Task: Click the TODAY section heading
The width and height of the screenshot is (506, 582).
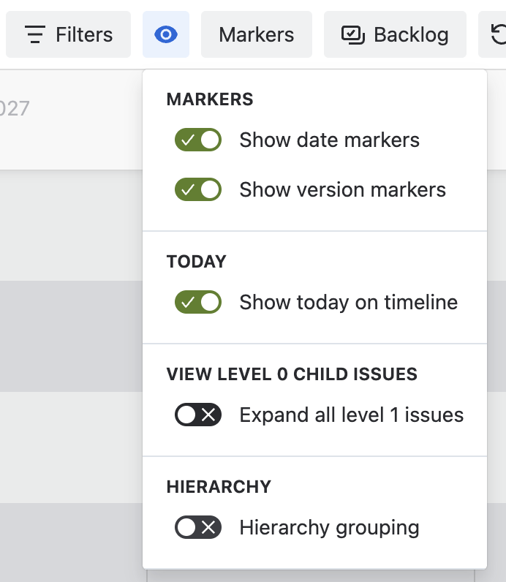Action: 197,262
